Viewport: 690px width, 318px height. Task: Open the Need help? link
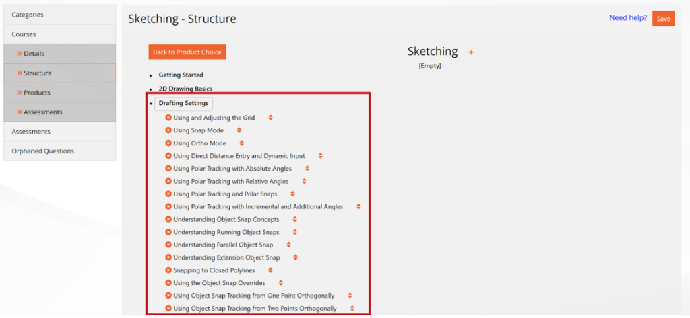[627, 18]
